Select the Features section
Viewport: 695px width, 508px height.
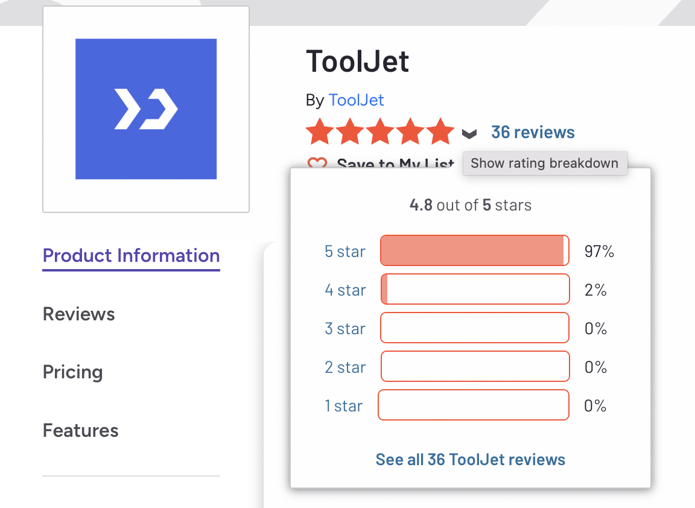(x=80, y=430)
